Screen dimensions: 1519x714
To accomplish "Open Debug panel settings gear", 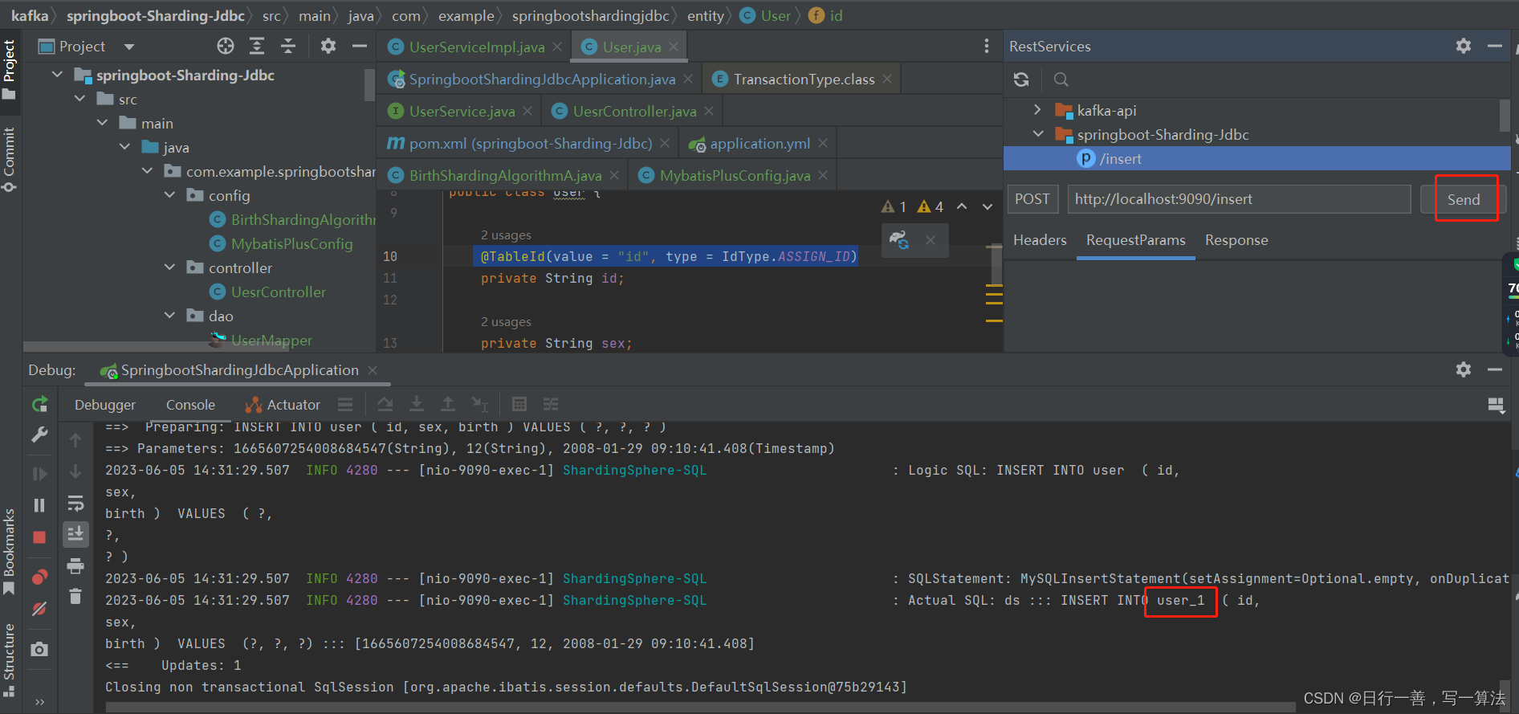I will point(1464,369).
